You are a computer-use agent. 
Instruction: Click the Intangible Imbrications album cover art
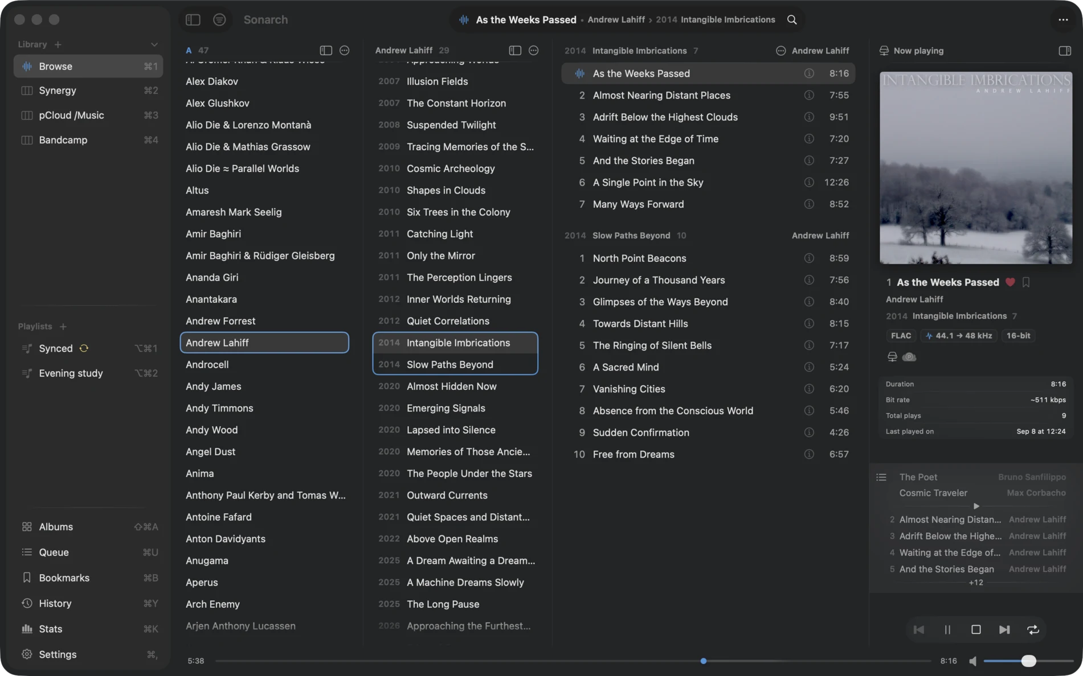coord(975,168)
